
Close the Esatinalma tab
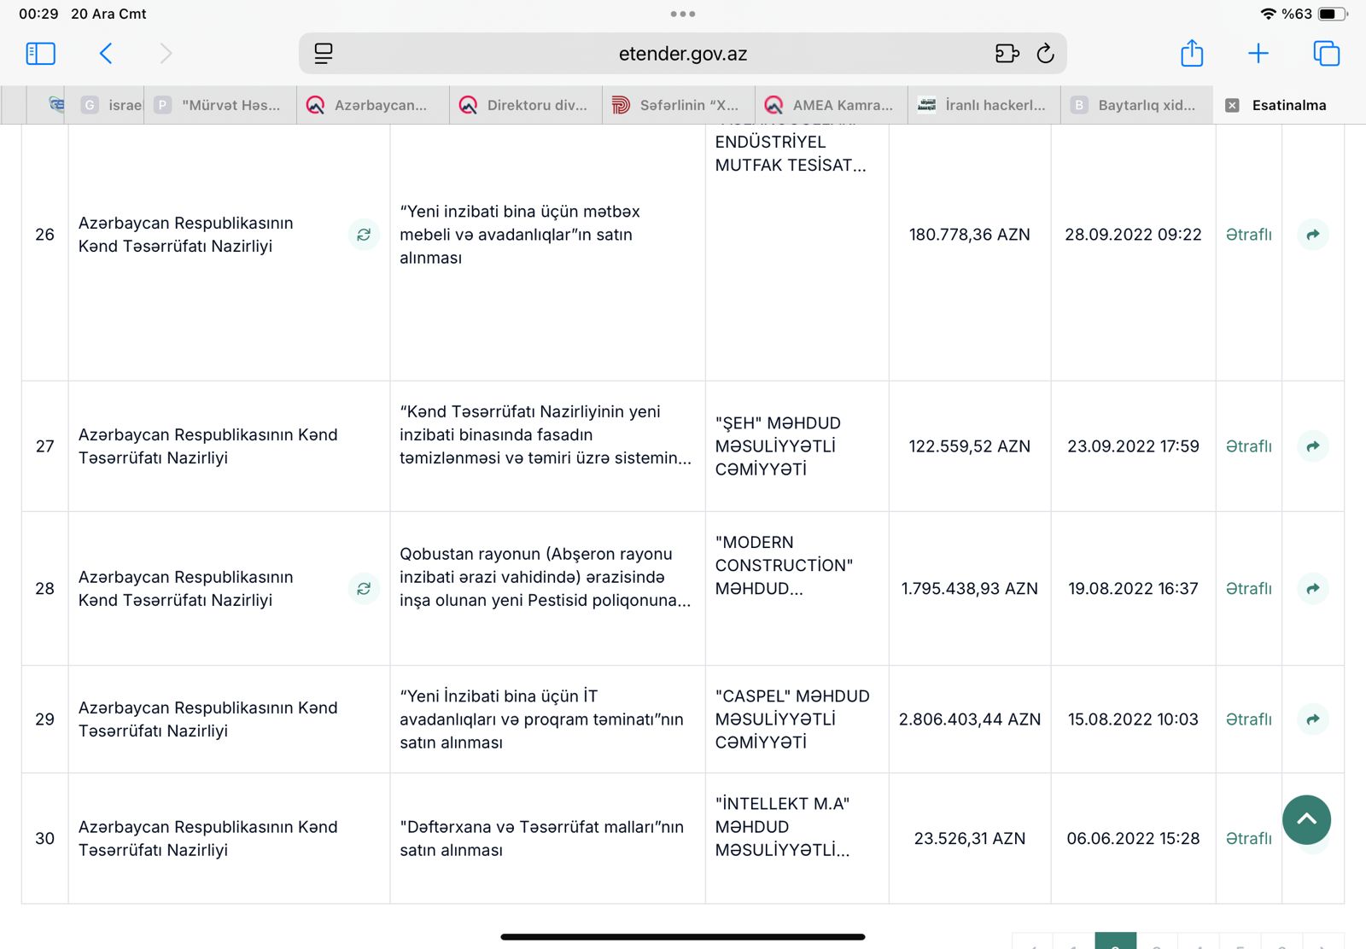[1232, 105]
